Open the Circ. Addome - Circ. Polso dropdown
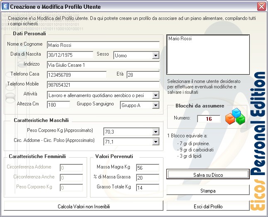The width and height of the screenshot is (268, 217). click(156, 141)
